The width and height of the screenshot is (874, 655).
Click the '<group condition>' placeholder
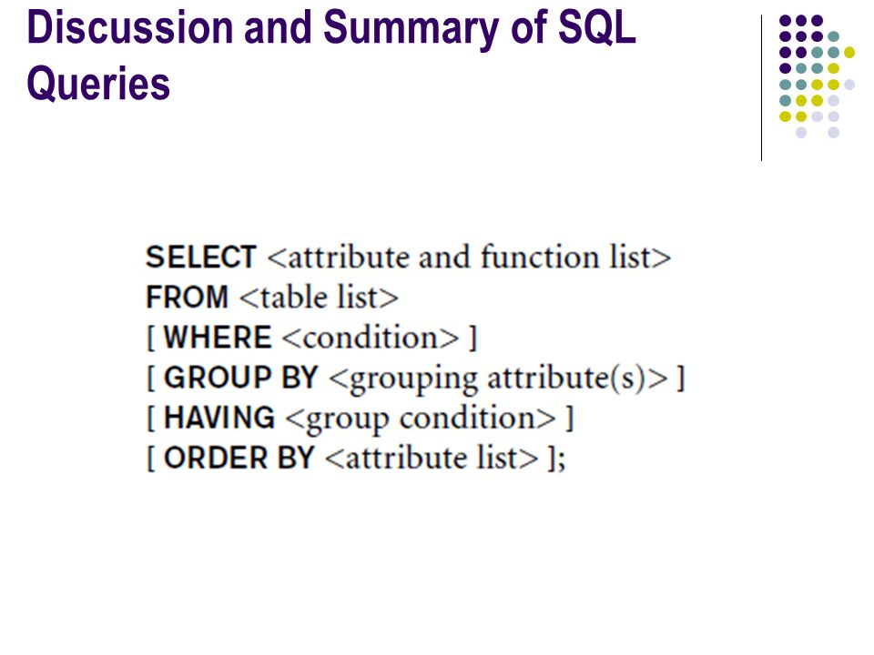421,419
